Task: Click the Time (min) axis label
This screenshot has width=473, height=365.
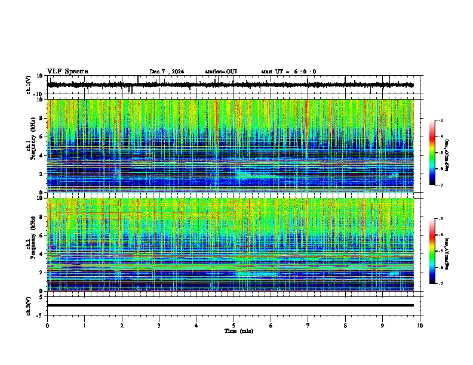Action: 239,331
